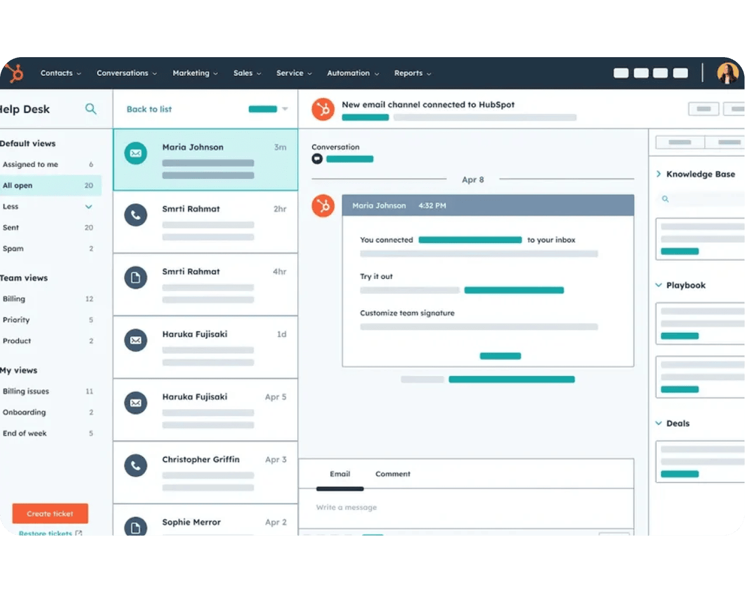Image resolution: width=746 pixels, height=593 pixels.
Task: Open the Reports menu
Action: pos(412,73)
